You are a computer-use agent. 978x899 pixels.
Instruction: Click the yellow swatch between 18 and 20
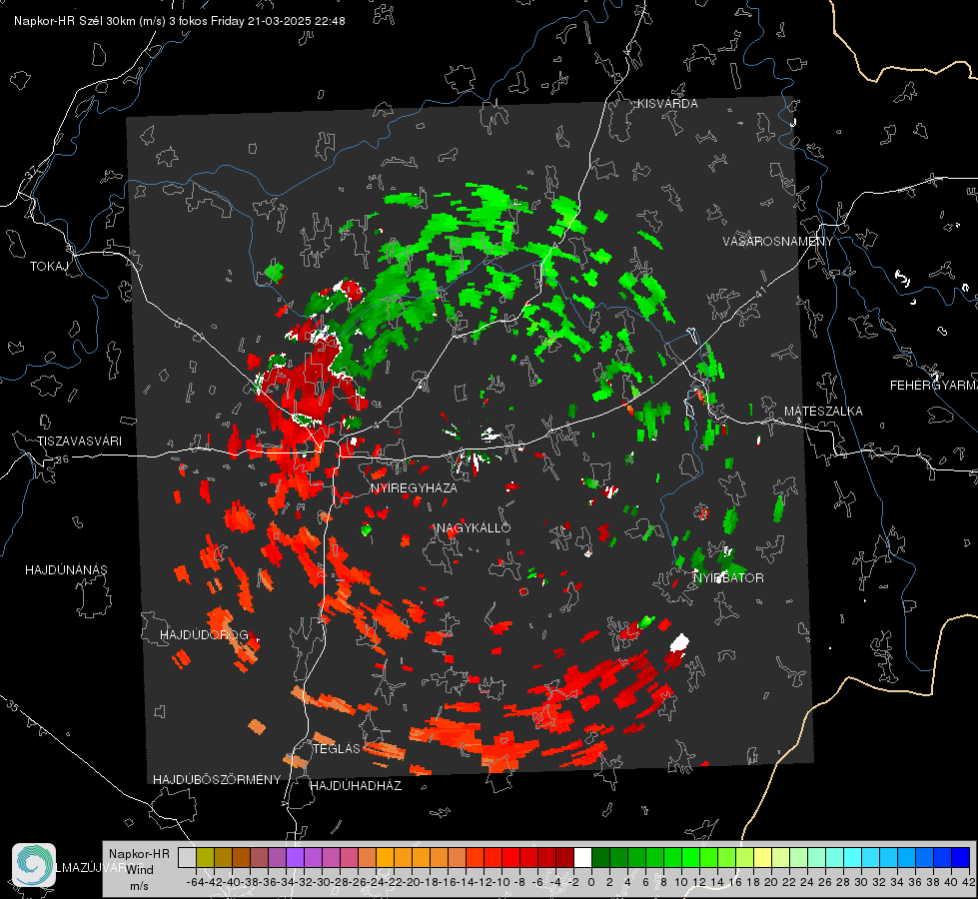(762, 858)
